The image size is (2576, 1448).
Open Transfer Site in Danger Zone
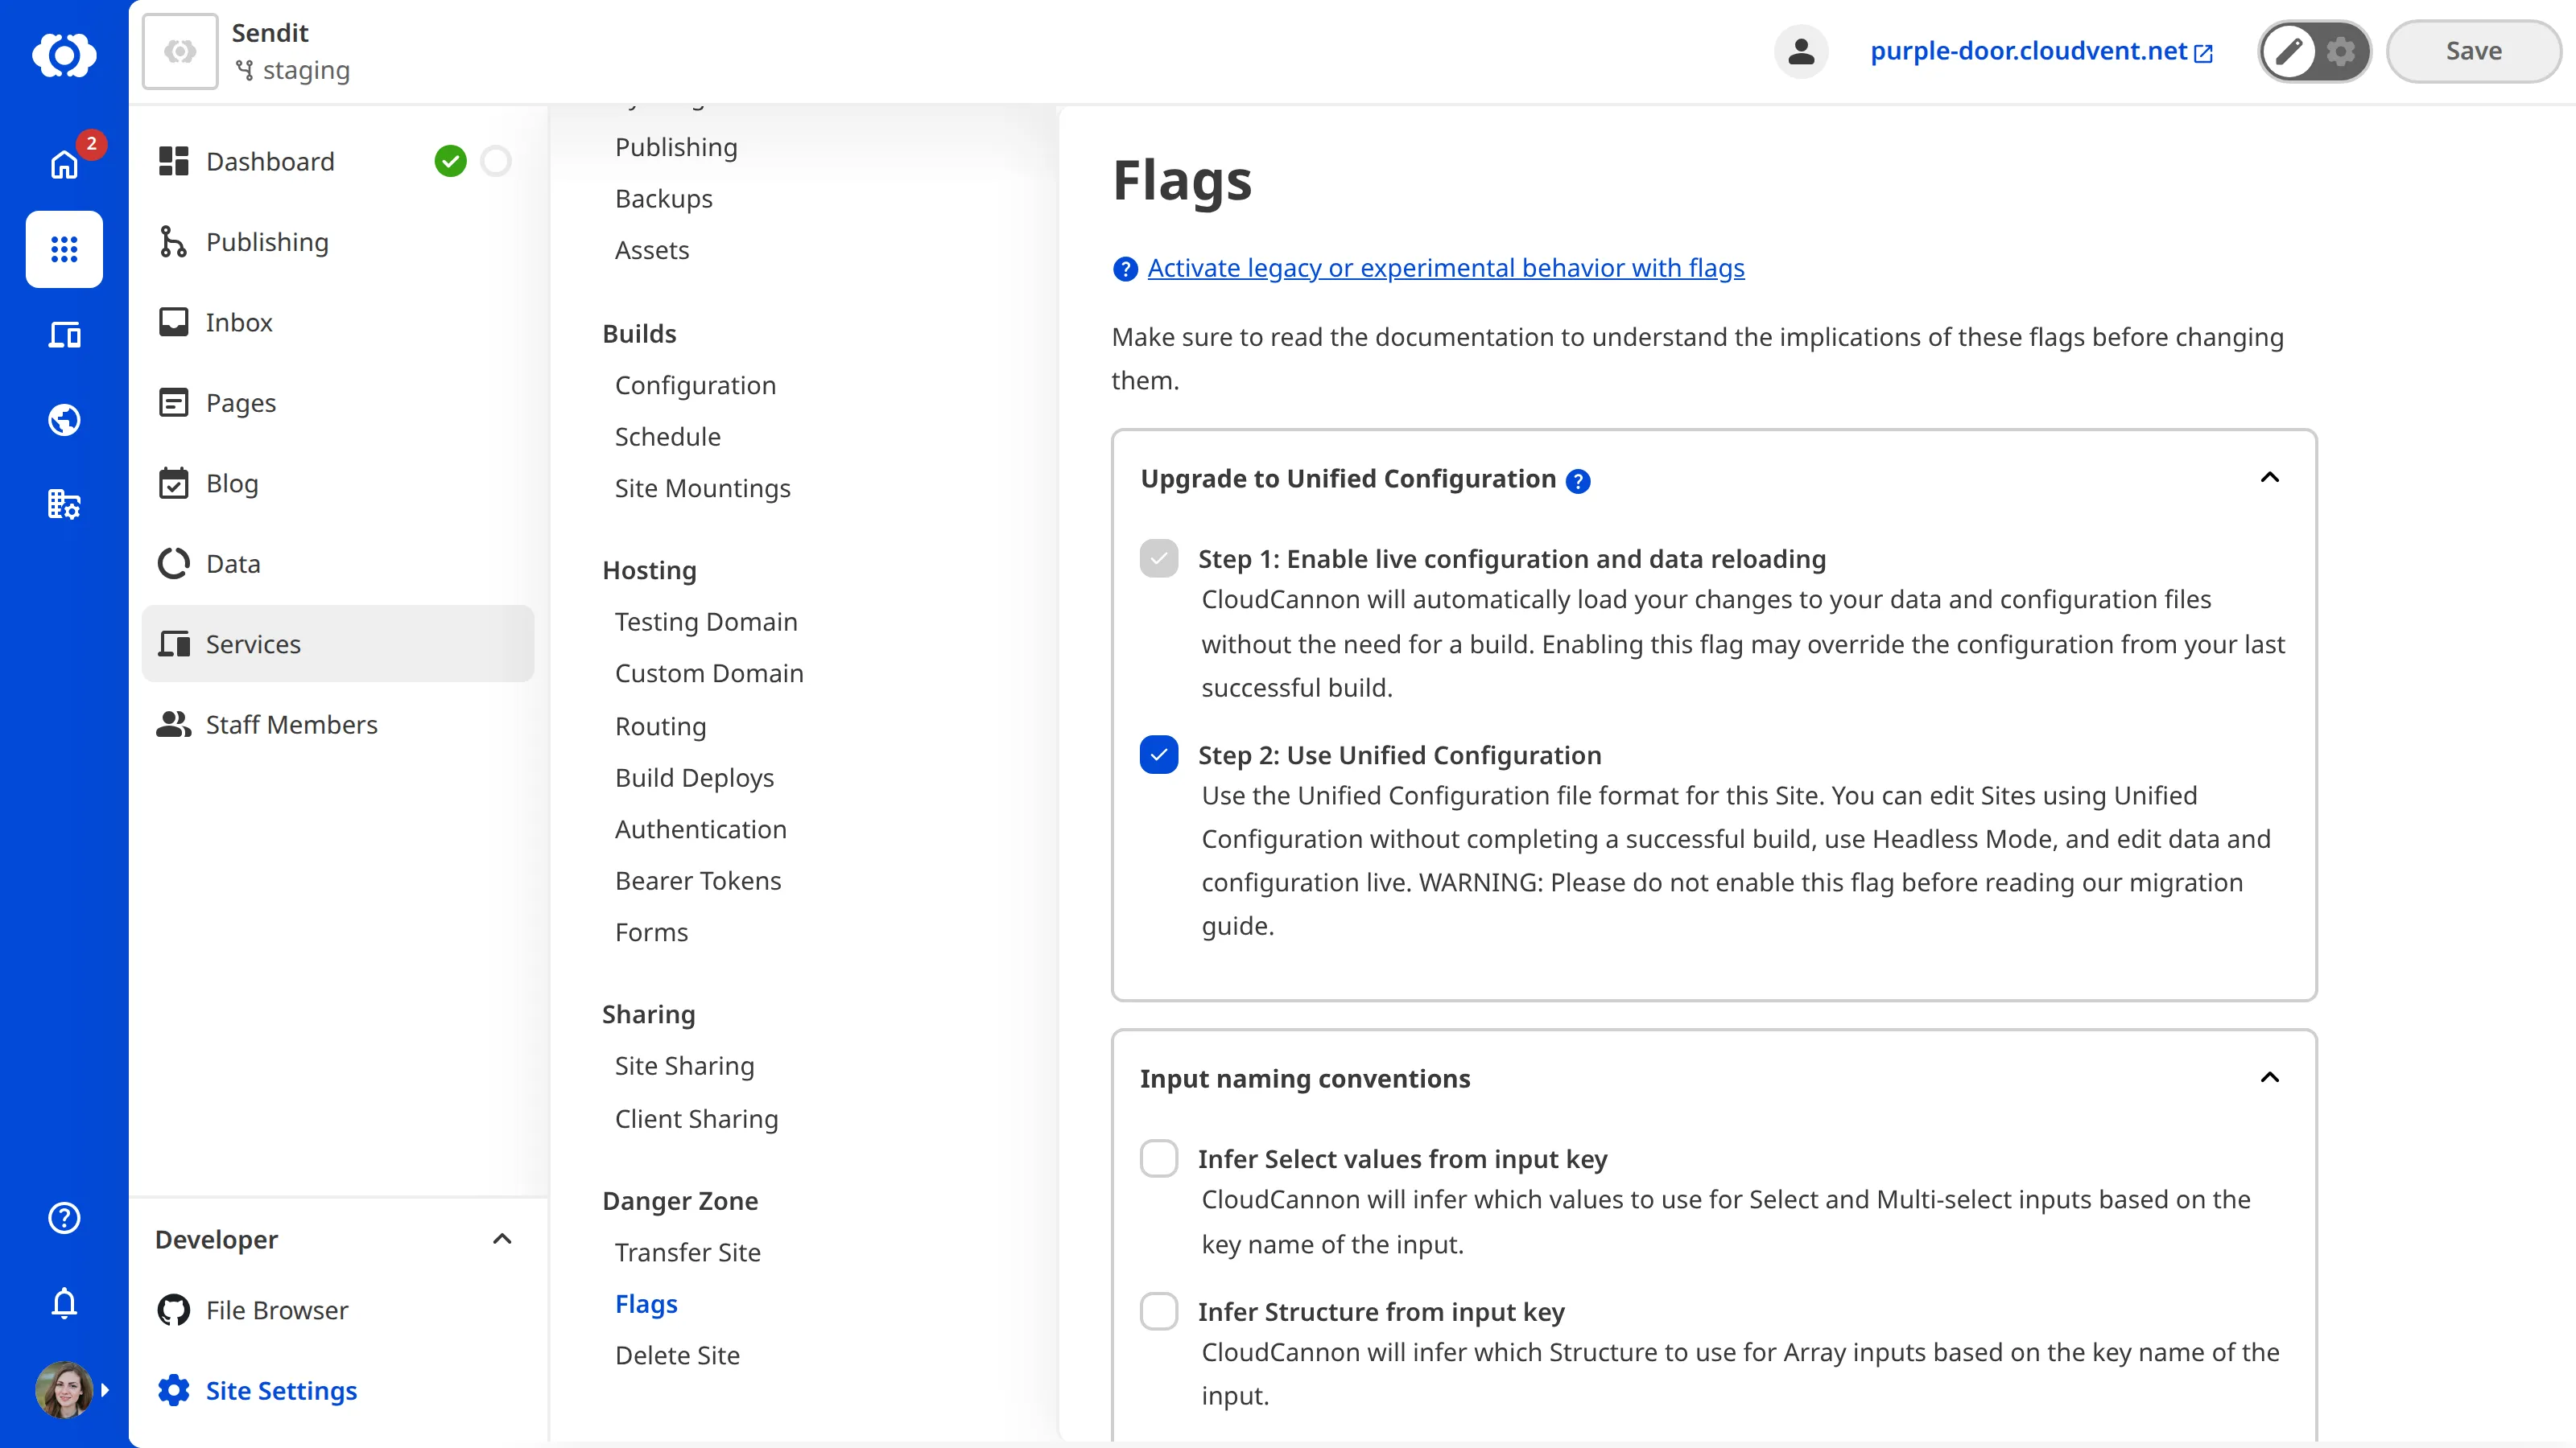(x=687, y=1253)
